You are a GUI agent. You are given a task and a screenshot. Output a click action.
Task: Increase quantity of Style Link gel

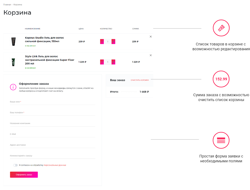pyautogui.click(x=113, y=62)
